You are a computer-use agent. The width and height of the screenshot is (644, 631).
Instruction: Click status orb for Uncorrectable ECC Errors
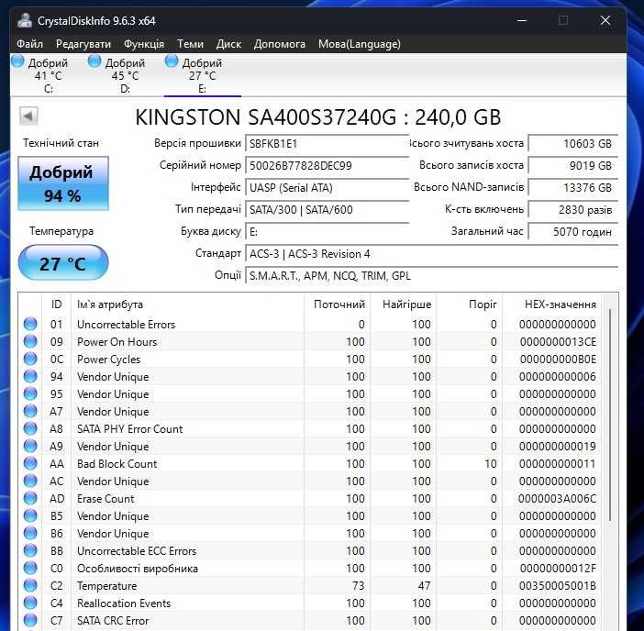[x=30, y=551]
